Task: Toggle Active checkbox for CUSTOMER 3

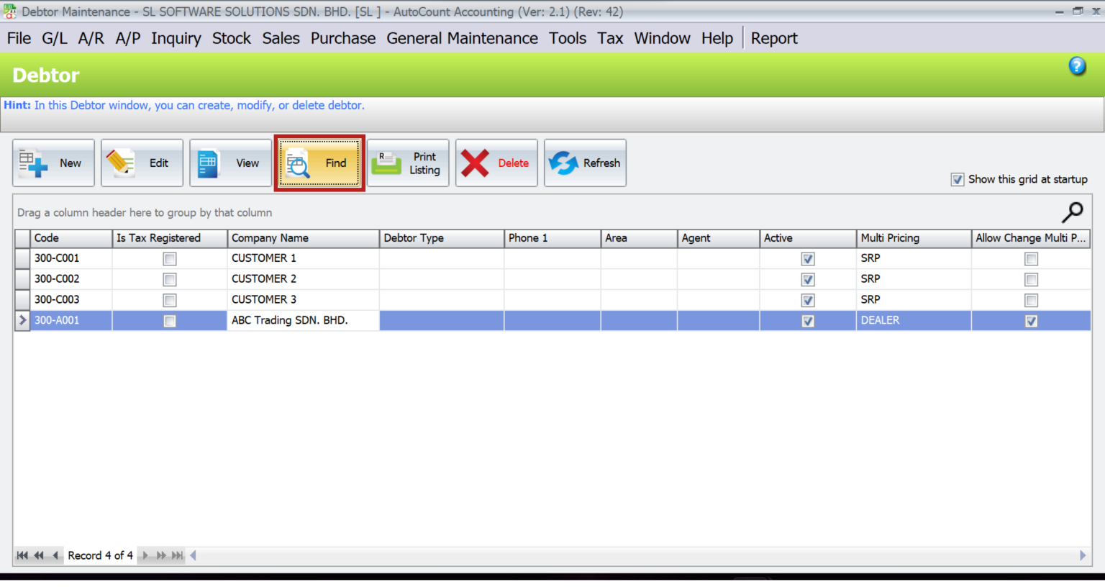Action: (808, 301)
